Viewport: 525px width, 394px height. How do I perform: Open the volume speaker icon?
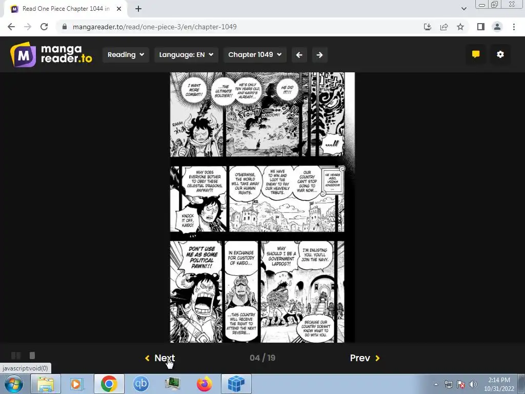tap(473, 384)
